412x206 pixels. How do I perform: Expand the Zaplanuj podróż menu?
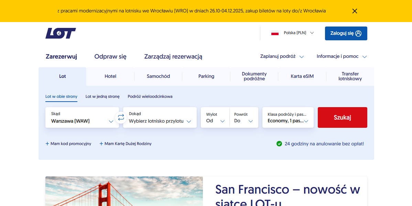tap(282, 56)
